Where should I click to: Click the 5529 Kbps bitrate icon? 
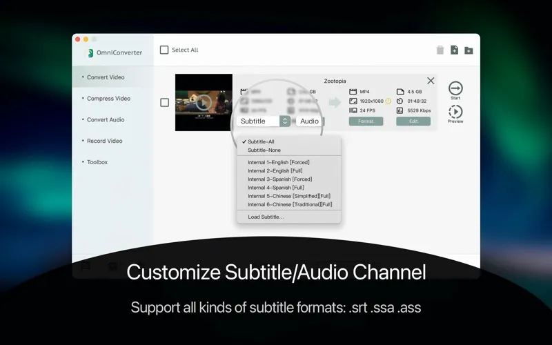(x=400, y=110)
